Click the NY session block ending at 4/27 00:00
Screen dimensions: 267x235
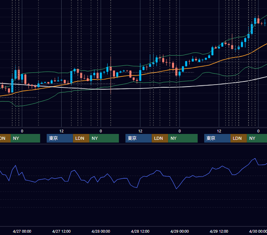tap(25, 138)
